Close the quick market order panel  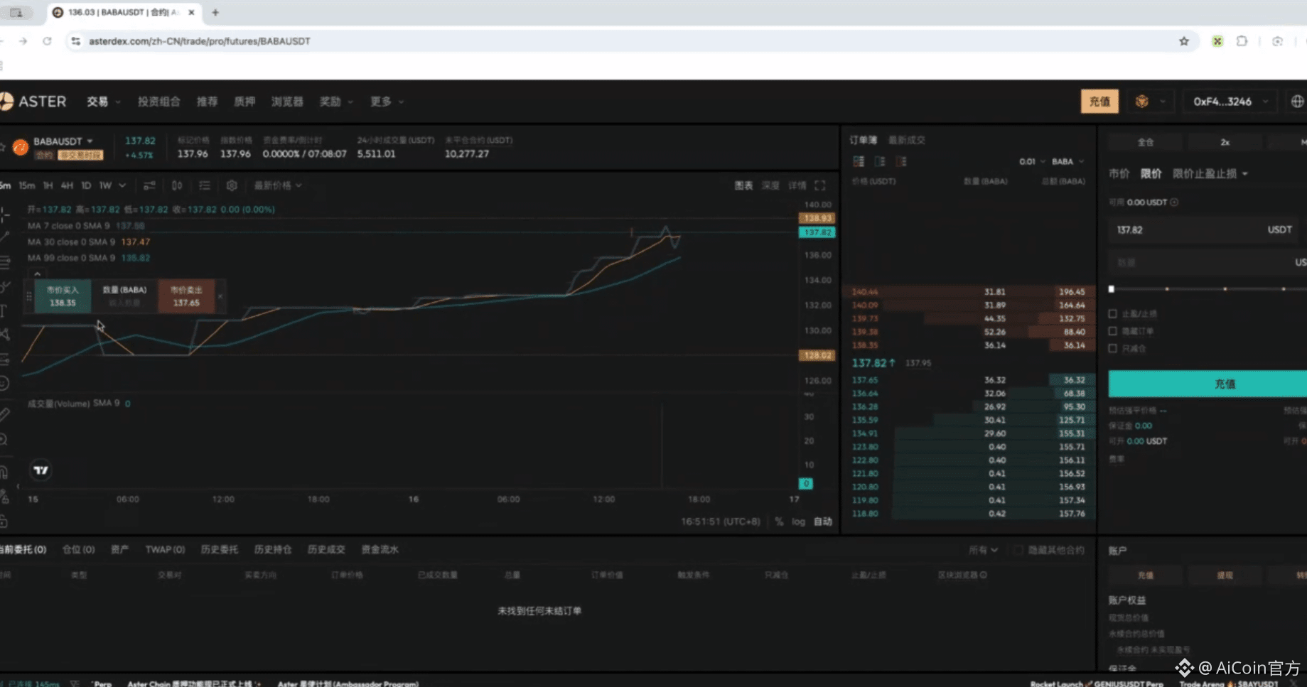pos(220,296)
